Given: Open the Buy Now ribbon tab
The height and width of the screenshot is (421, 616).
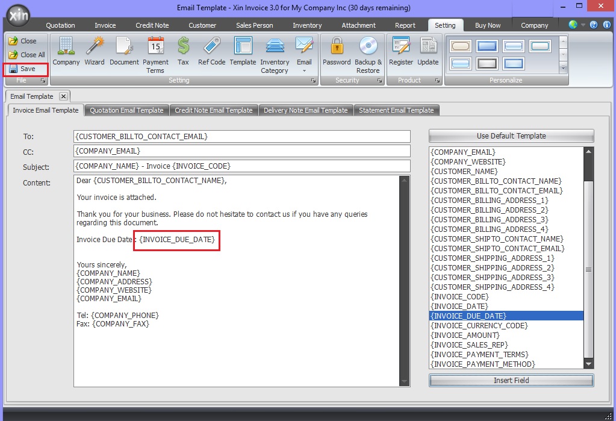Looking at the screenshot, I should pyautogui.click(x=488, y=25).
